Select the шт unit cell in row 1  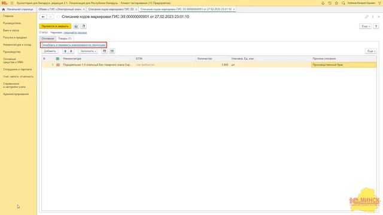click(x=270, y=65)
